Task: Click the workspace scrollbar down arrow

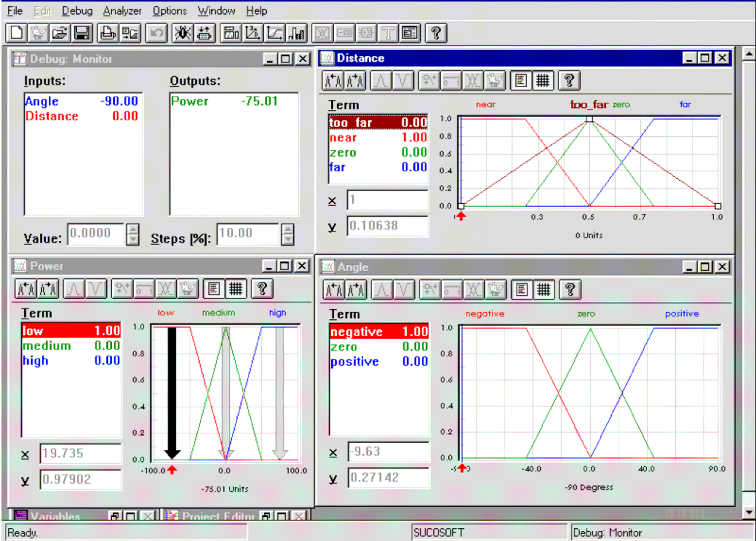Action: (x=749, y=512)
